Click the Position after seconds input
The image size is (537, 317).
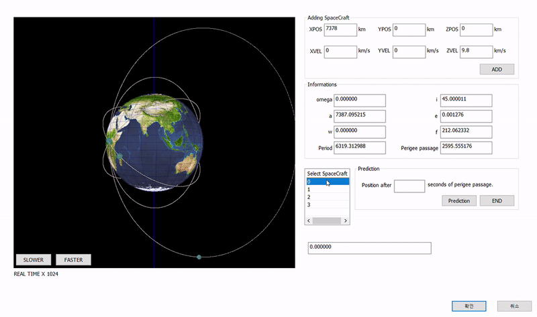click(x=409, y=186)
